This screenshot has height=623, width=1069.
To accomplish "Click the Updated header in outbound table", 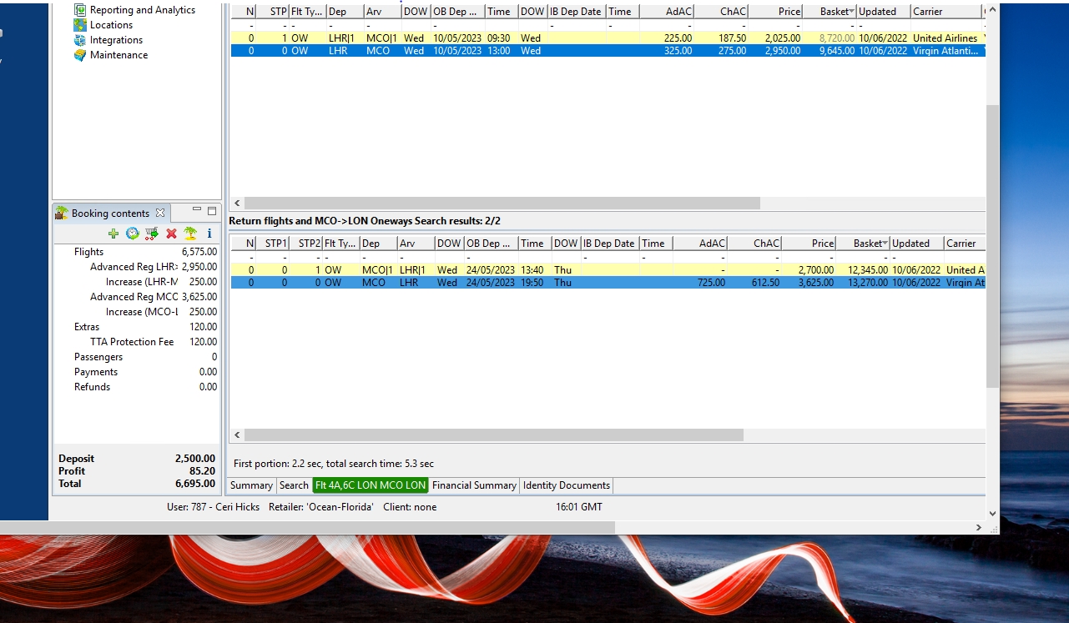I will pos(883,12).
